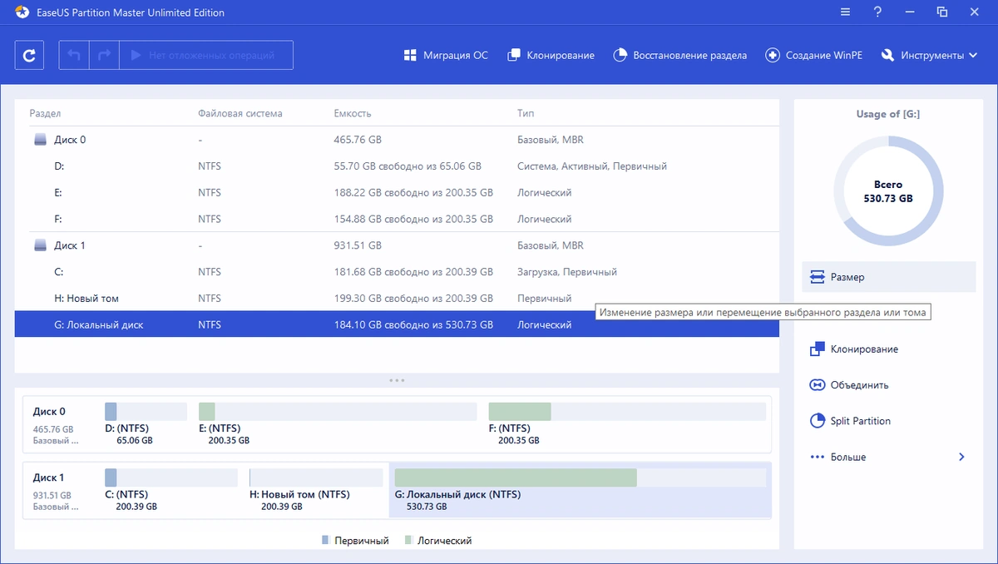Click the Split Partition pie icon
The width and height of the screenshot is (998, 564).
coord(817,421)
